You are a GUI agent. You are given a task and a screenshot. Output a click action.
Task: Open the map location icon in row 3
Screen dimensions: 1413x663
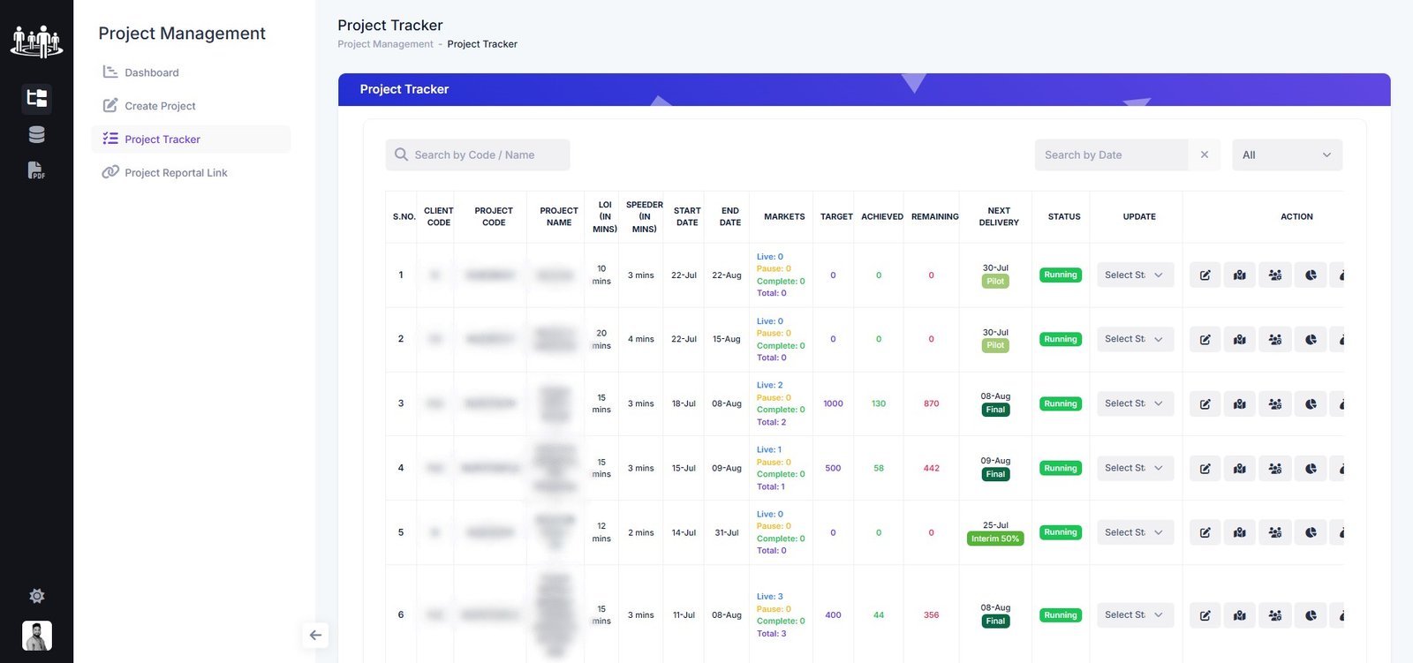[1240, 404]
